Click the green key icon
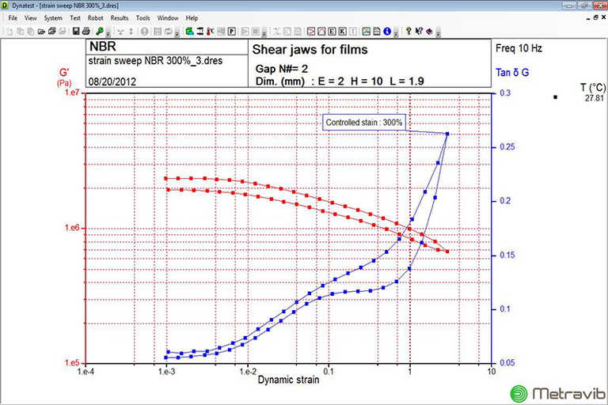608x405 pixels. tap(100, 32)
